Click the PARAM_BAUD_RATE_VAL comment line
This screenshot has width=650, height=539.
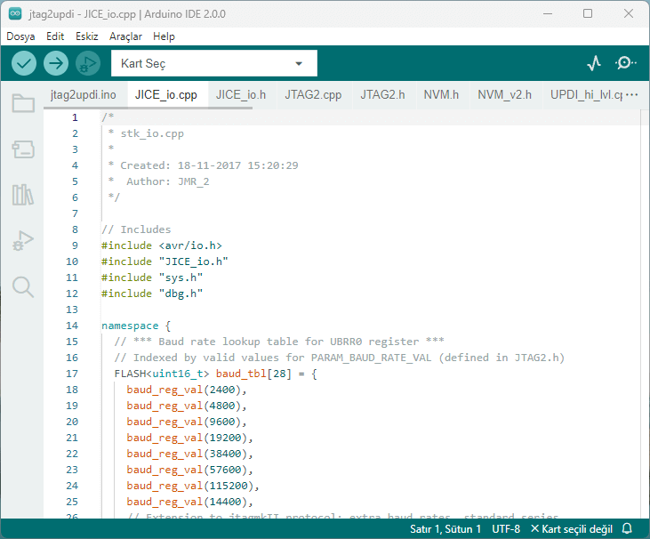coord(339,358)
